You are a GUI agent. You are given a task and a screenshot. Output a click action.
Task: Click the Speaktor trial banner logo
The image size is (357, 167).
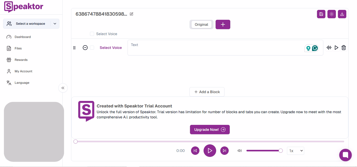[x=86, y=111]
